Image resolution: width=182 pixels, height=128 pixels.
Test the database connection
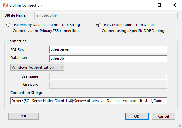click(x=23, y=116)
